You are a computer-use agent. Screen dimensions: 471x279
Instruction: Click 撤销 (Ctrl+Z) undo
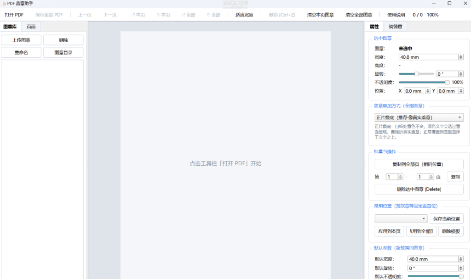(x=282, y=15)
